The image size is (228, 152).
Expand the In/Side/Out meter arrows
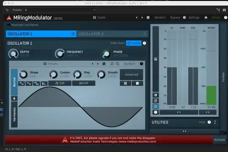click(179, 112)
